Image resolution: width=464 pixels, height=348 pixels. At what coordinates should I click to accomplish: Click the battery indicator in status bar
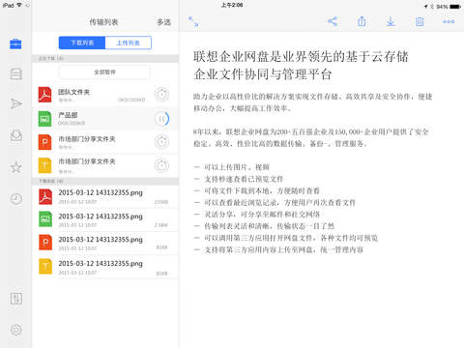point(455,6)
